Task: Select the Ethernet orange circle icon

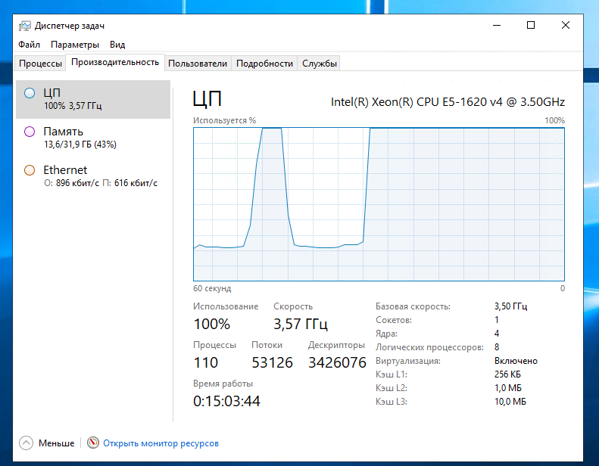Action: [30, 170]
